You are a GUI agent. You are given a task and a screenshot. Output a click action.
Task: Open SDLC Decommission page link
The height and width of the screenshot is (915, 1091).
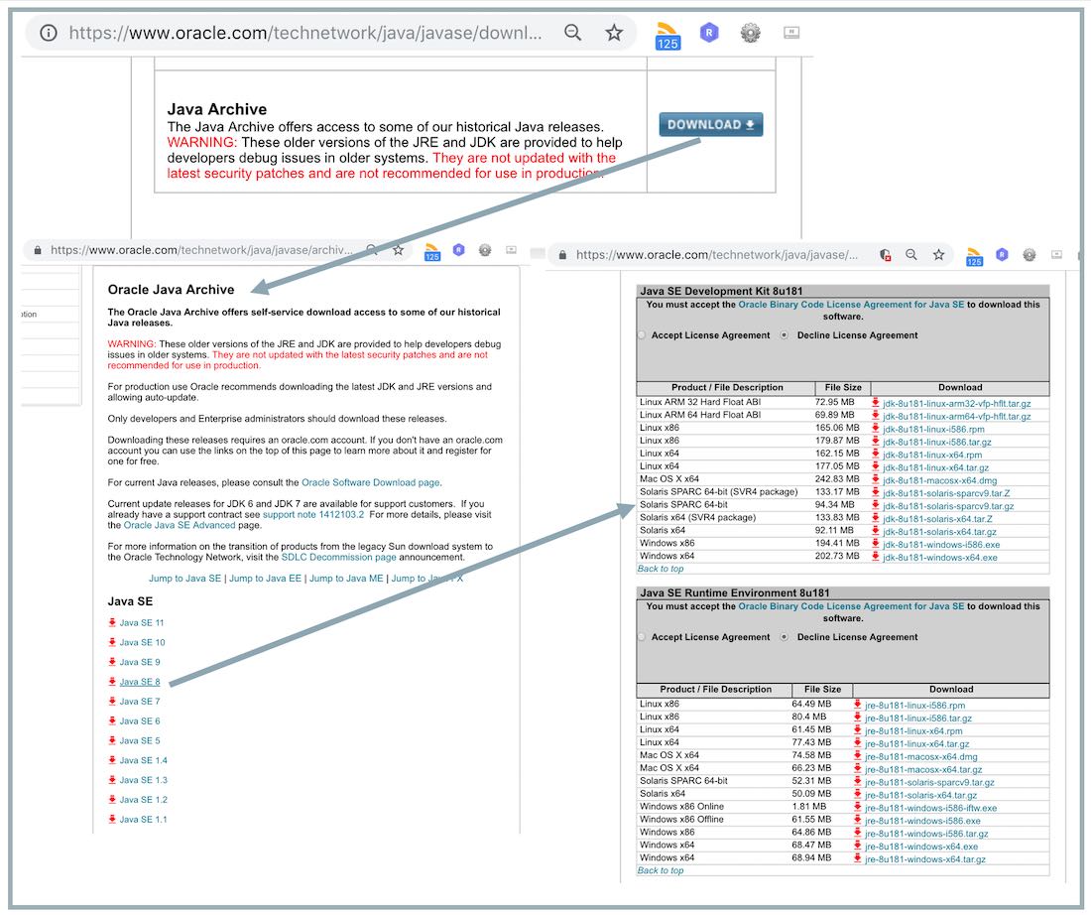pos(339,557)
